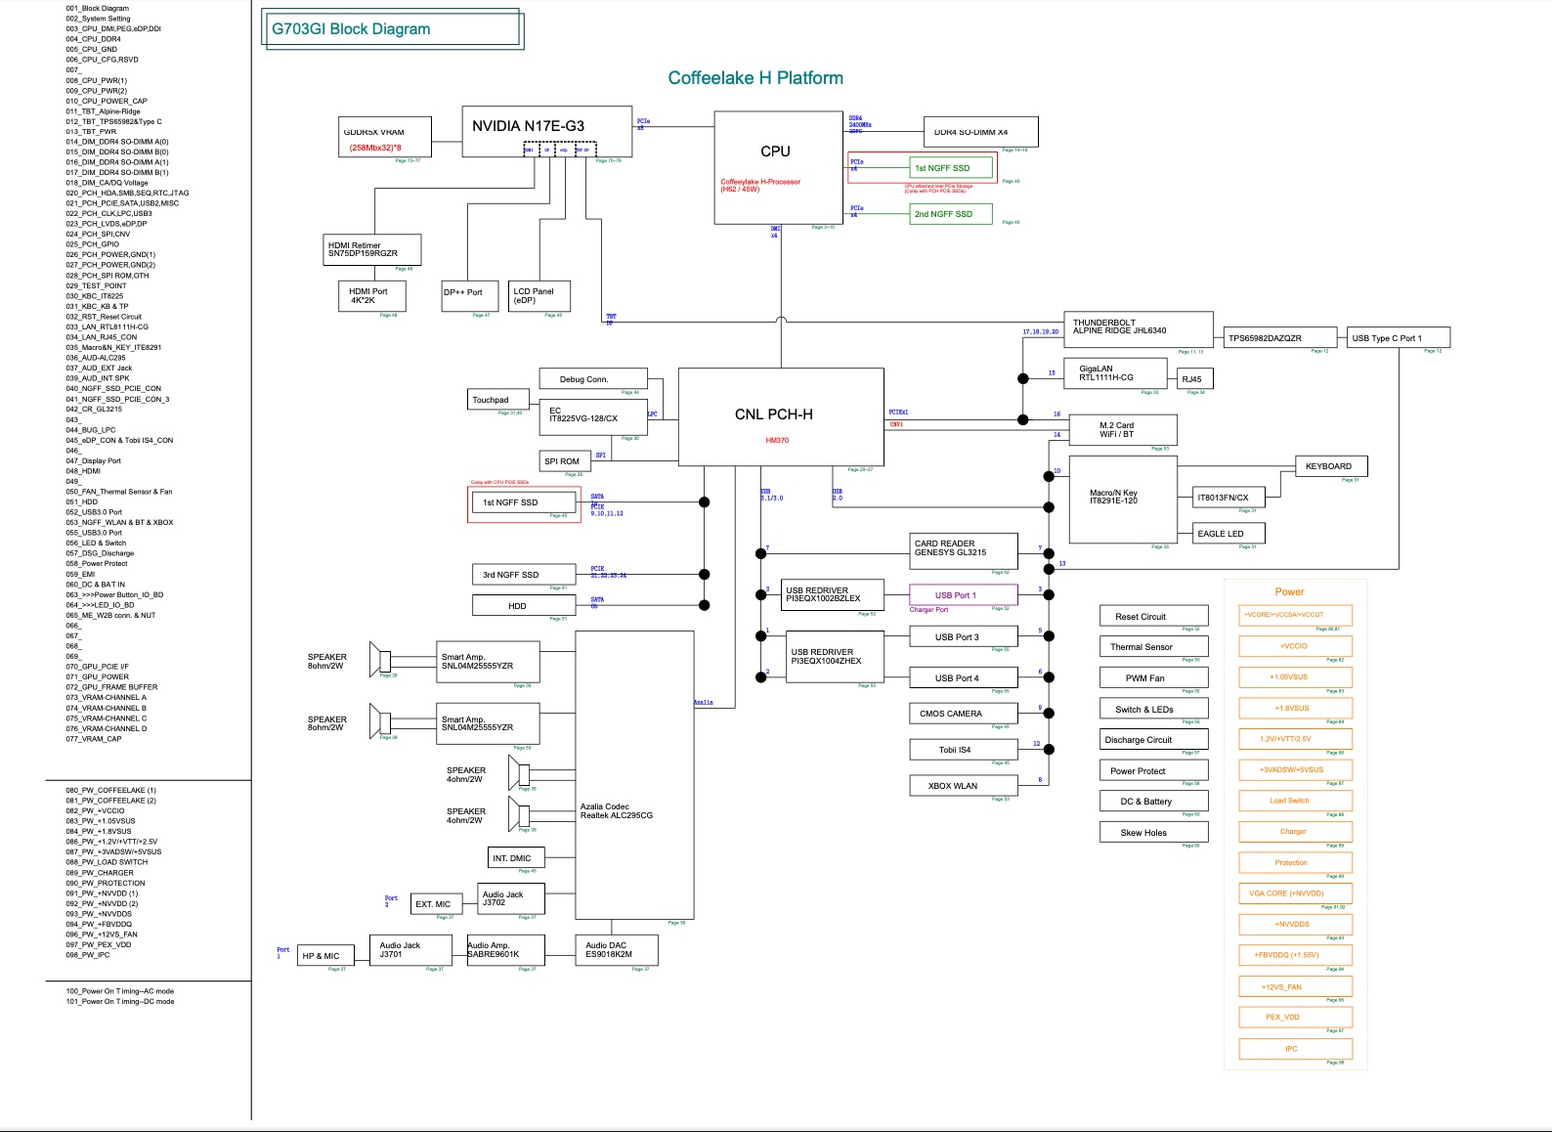The image size is (1552, 1132).
Task: Select the Audio Jack J3702 block
Action: pos(511,898)
